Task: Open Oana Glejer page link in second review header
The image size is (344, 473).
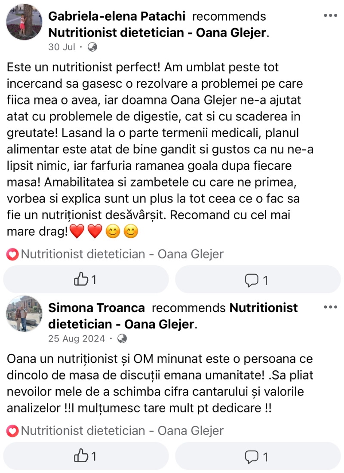Action: (x=121, y=324)
